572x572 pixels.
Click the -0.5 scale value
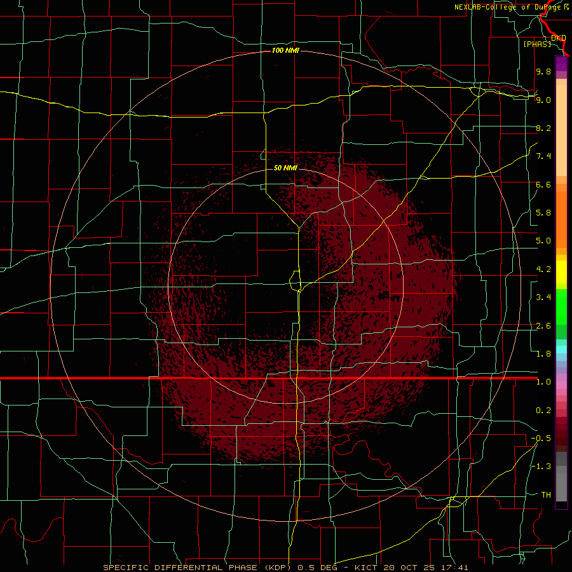[541, 439]
